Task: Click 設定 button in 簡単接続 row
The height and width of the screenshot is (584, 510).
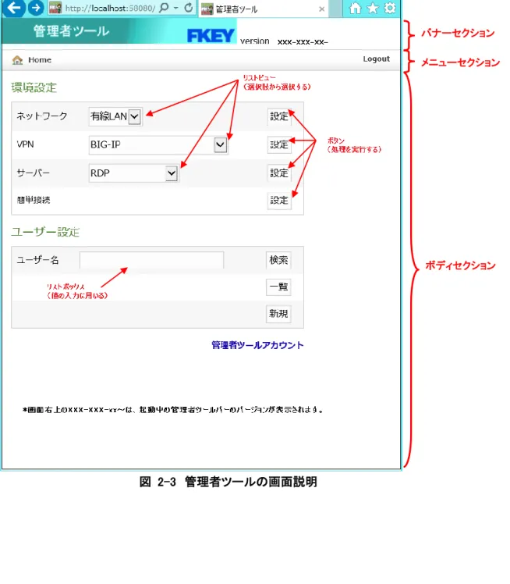Action: coord(279,201)
